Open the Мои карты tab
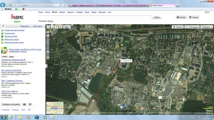The image size is (214, 120). click(x=38, y=26)
